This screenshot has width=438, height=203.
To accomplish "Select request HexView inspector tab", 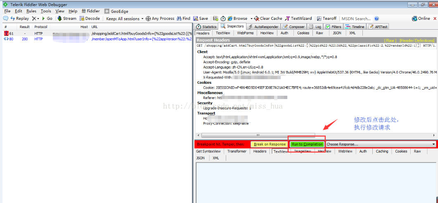I will pos(267,33).
